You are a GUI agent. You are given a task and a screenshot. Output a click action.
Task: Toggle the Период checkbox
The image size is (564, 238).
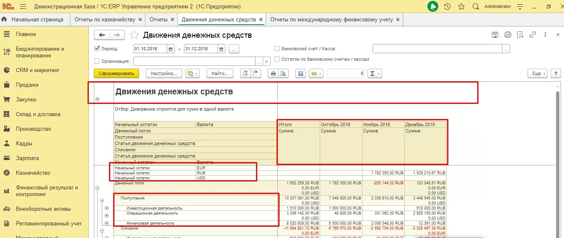click(x=97, y=49)
